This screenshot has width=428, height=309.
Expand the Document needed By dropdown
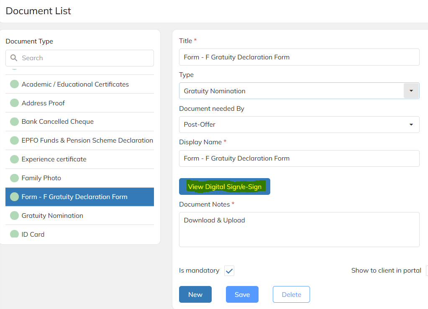pos(411,125)
